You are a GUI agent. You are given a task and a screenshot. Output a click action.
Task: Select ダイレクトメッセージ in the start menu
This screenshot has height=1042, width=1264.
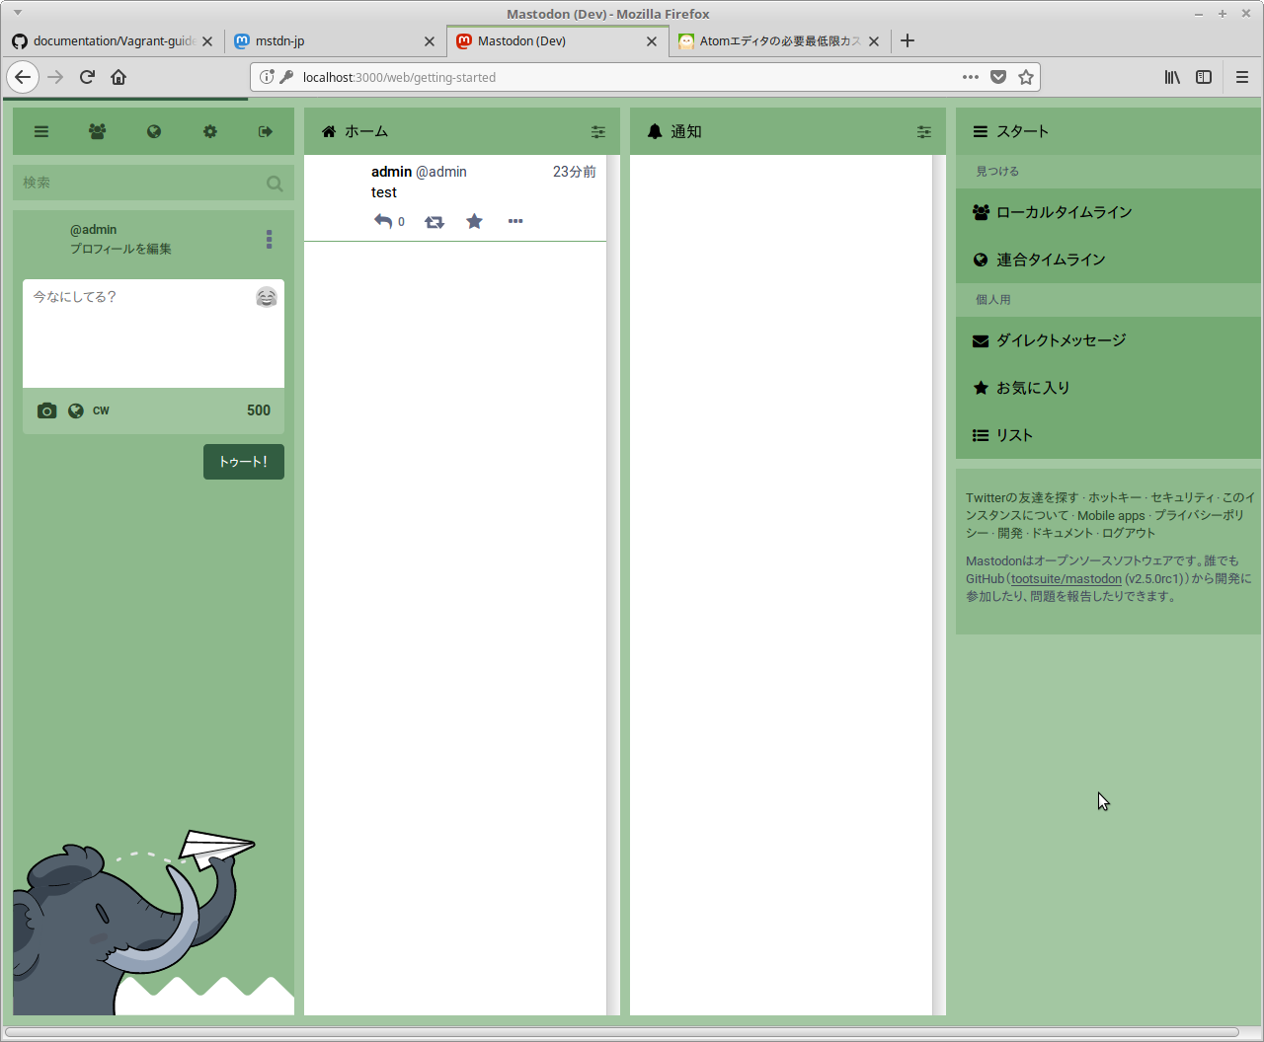1061,340
